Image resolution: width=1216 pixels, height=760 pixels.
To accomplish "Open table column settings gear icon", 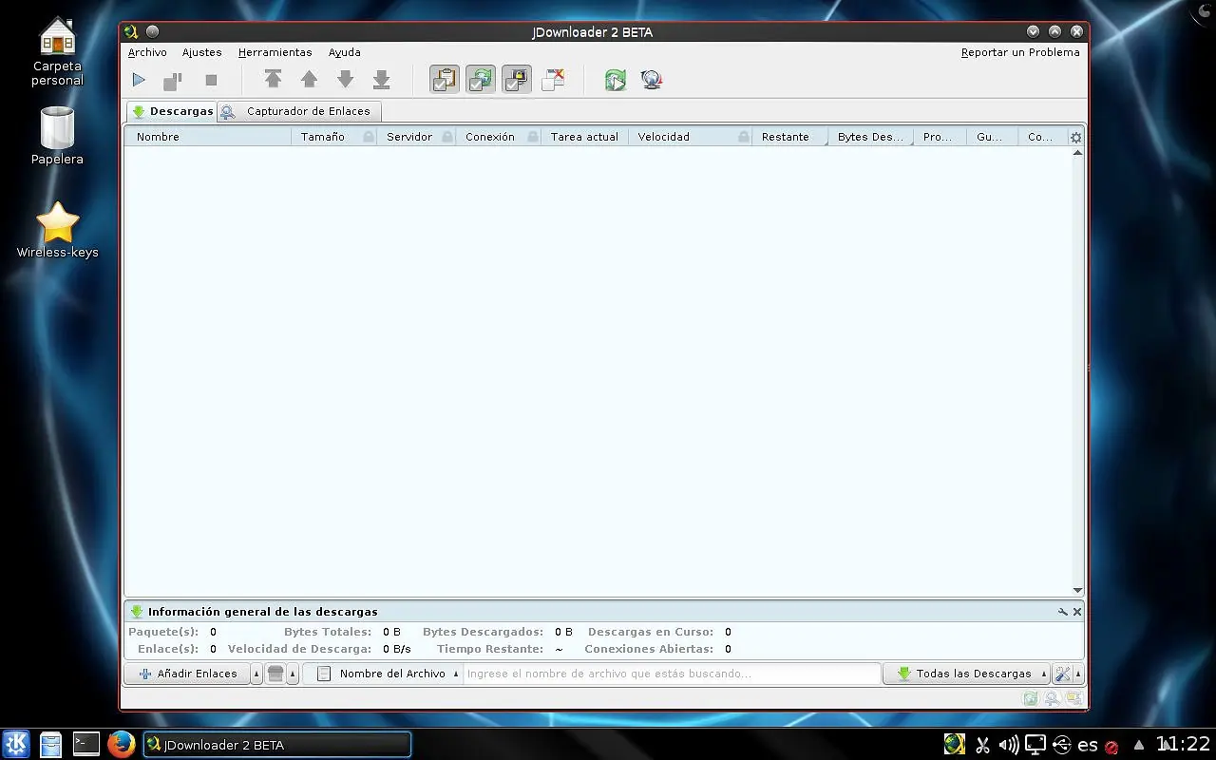I will 1076,138.
